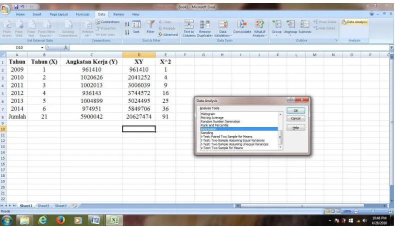This screenshot has width=395, height=227.
Task: Run Remove Duplicates
Action: pos(205,29)
